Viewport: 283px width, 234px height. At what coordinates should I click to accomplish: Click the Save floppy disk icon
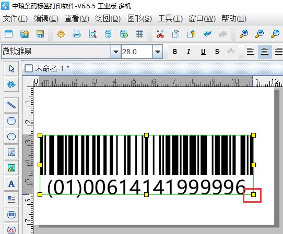click(40, 34)
